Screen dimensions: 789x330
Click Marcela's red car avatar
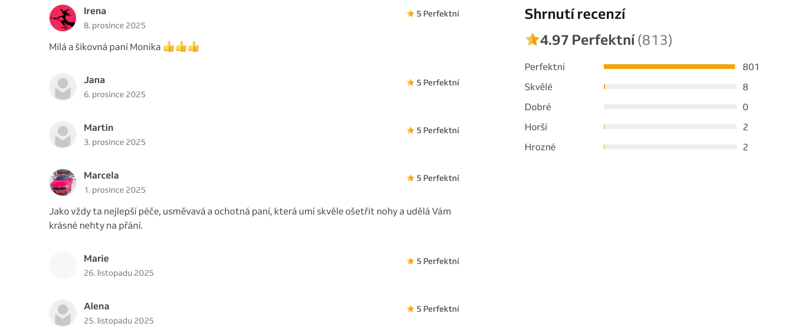63,183
